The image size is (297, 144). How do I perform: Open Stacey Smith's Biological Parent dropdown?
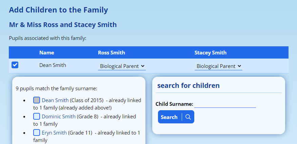coord(218,66)
